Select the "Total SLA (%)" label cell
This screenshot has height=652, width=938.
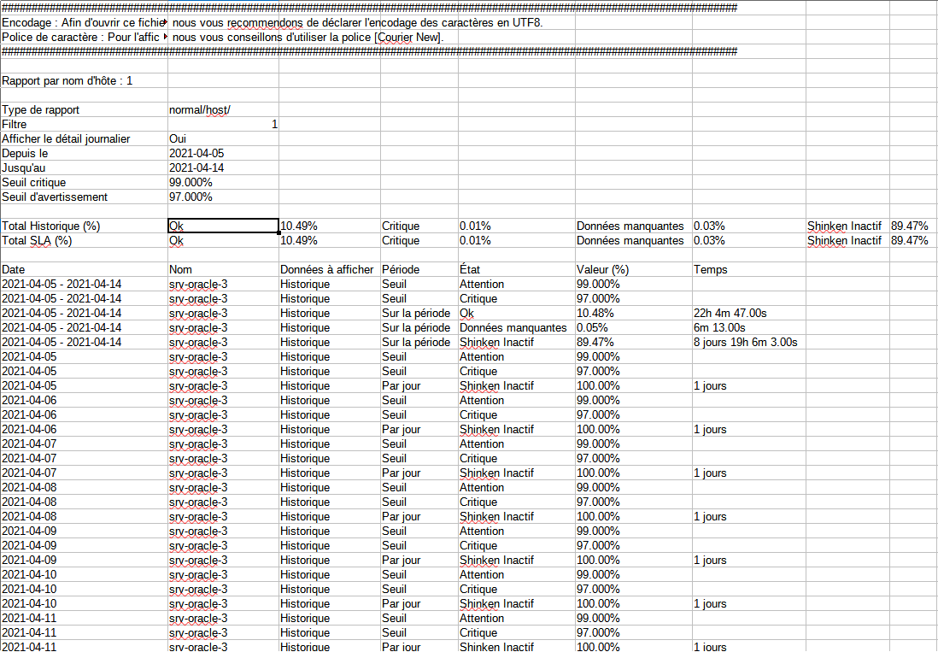tap(37, 241)
